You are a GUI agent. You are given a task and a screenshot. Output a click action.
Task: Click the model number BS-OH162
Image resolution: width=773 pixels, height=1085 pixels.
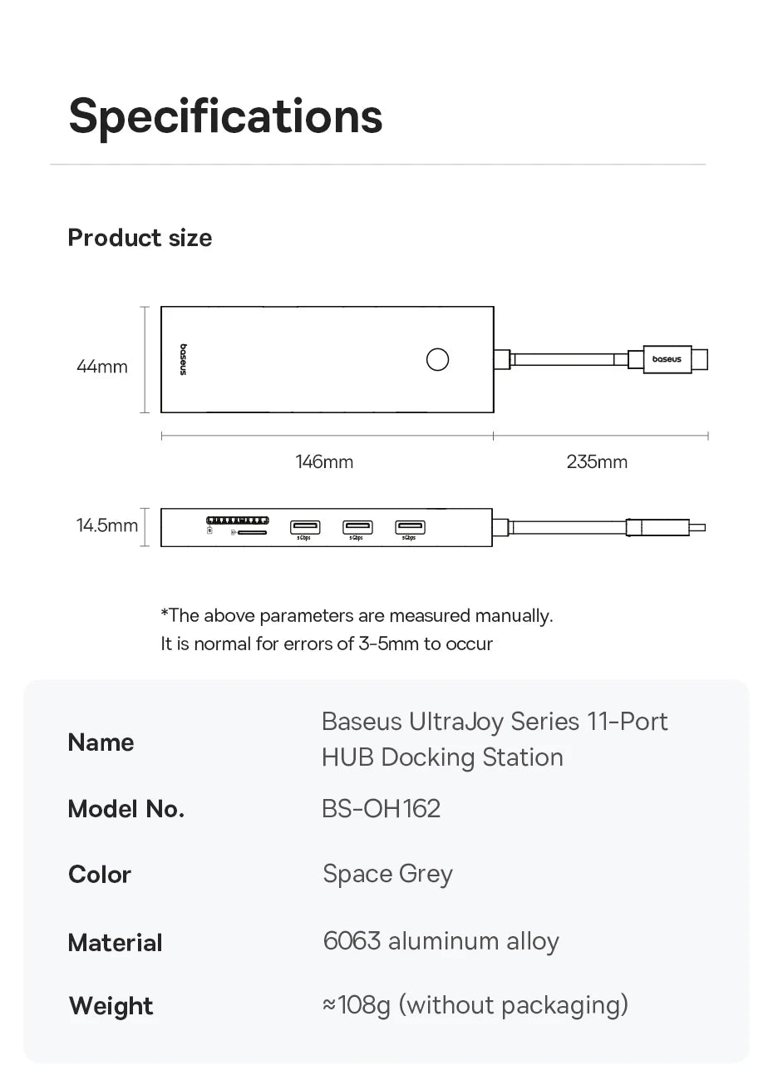click(x=381, y=808)
